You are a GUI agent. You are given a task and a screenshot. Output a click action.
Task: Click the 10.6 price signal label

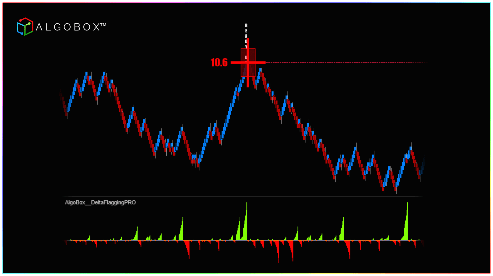coord(220,62)
